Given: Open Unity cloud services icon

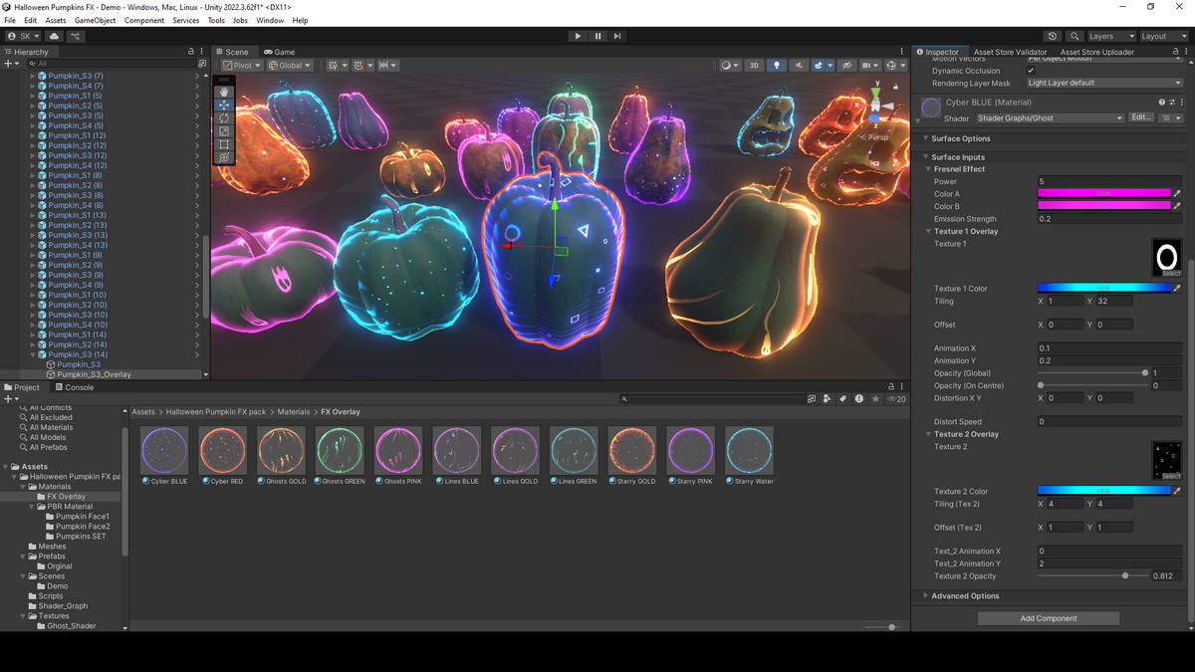Looking at the screenshot, I should [x=54, y=36].
